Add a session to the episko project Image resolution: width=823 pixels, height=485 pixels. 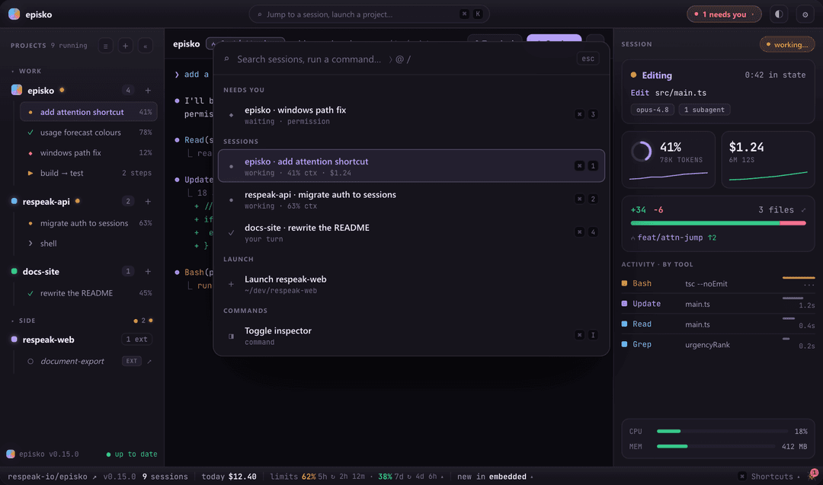click(148, 90)
